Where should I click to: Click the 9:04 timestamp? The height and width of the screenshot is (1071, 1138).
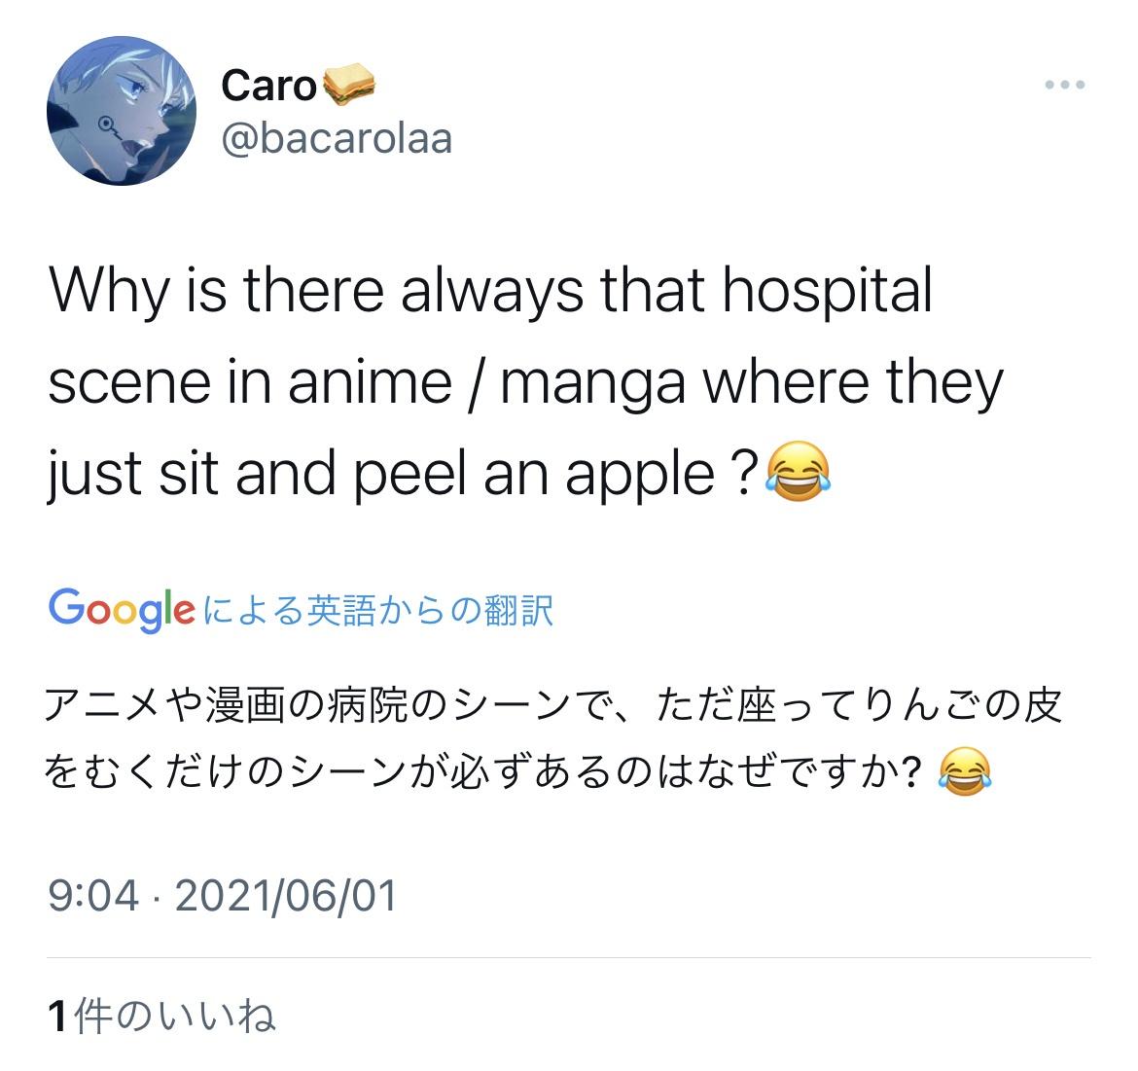[x=93, y=895]
